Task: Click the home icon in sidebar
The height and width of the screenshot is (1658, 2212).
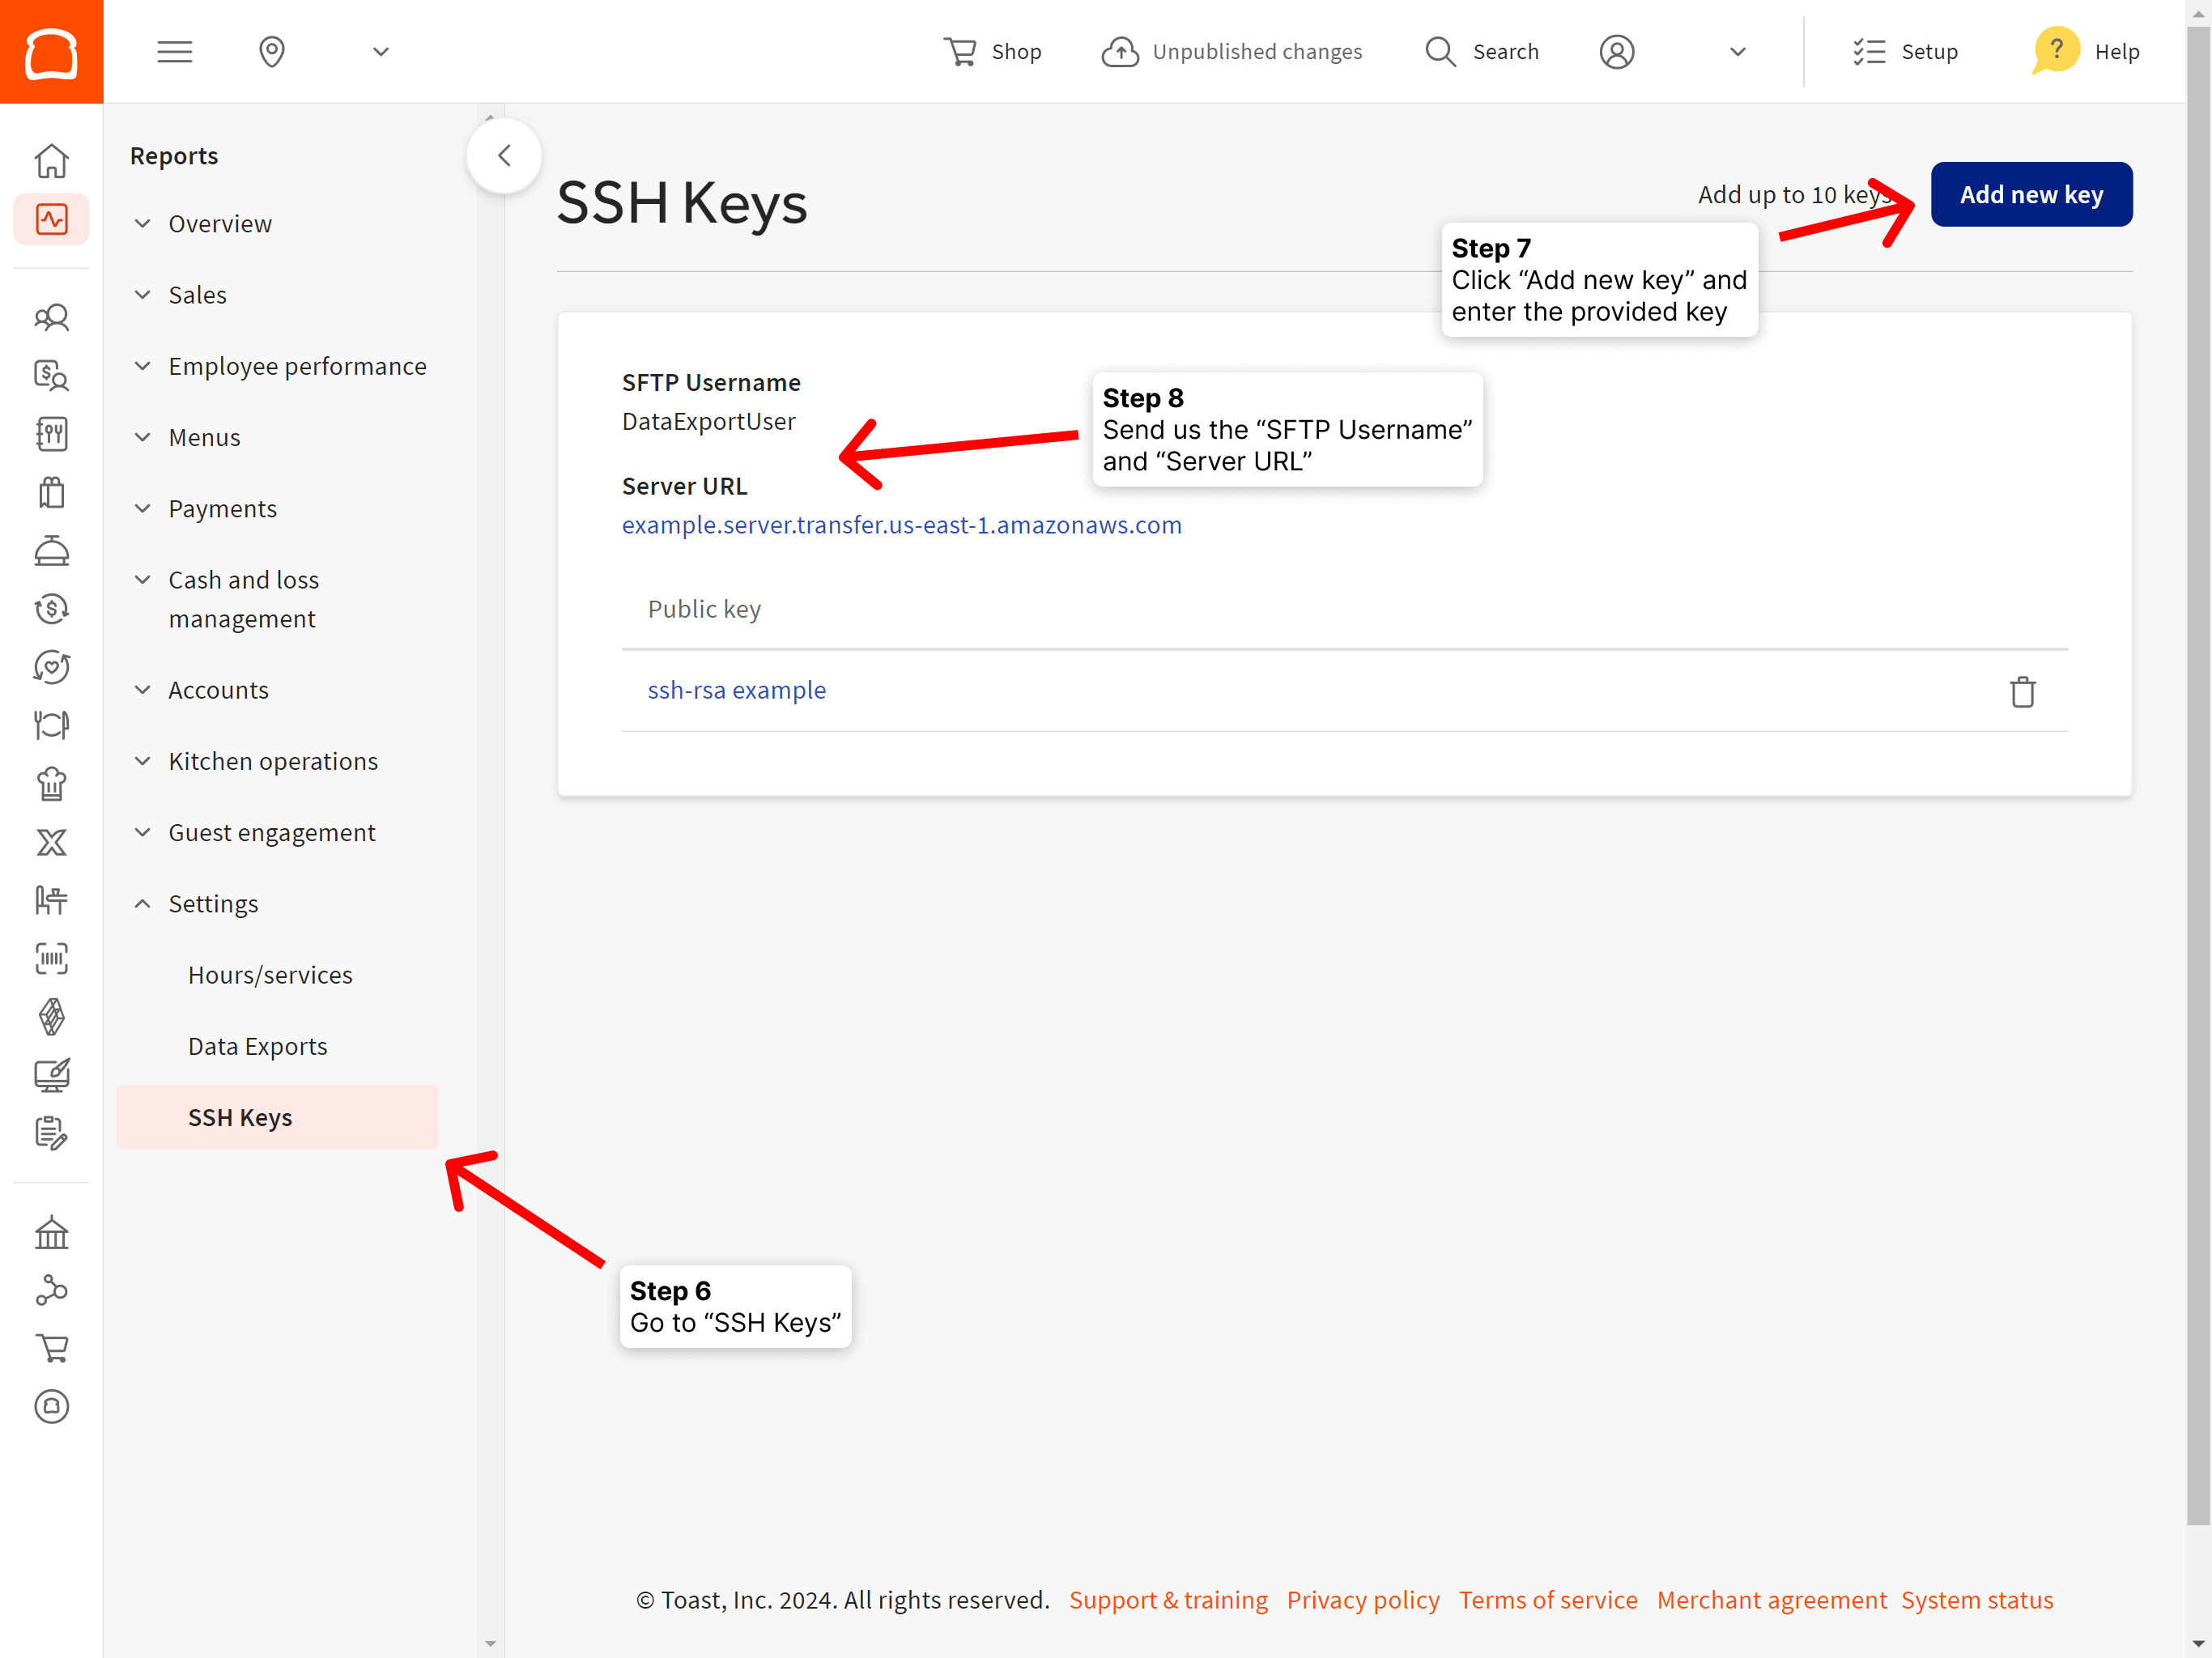Action: click(x=51, y=160)
